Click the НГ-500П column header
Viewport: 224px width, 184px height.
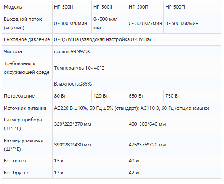192,7
